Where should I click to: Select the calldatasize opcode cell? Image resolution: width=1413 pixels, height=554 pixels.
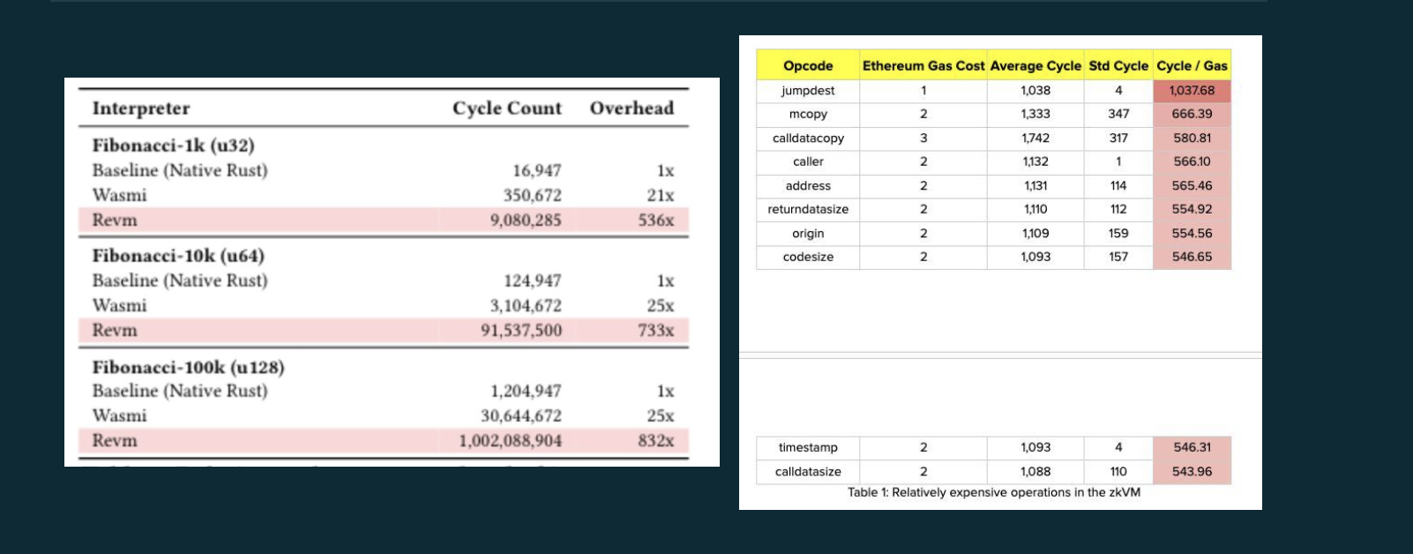point(808,471)
